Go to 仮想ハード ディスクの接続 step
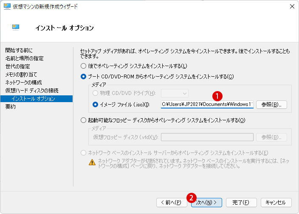The image size is (299, 214). [32, 91]
